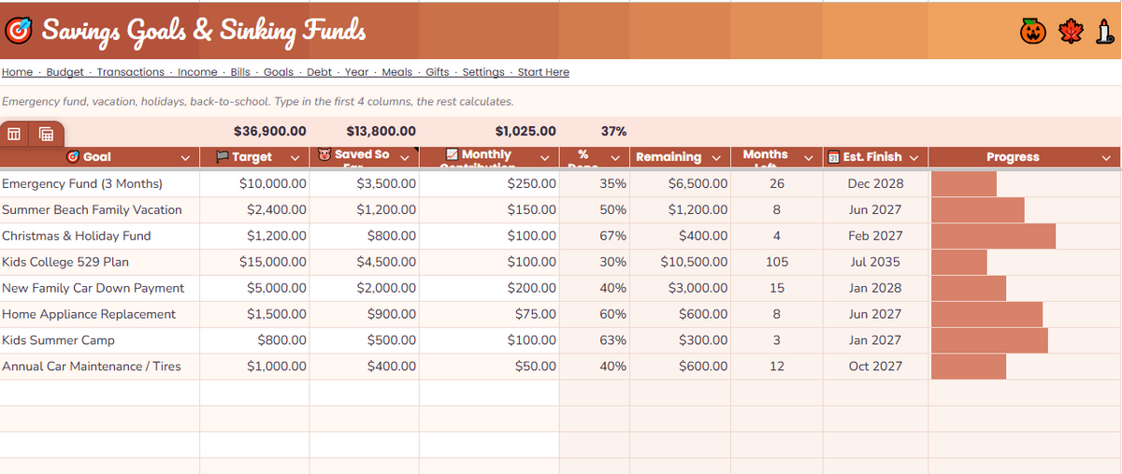Click the bullseye target icon beside the title
The image size is (1122, 474).
point(19,31)
